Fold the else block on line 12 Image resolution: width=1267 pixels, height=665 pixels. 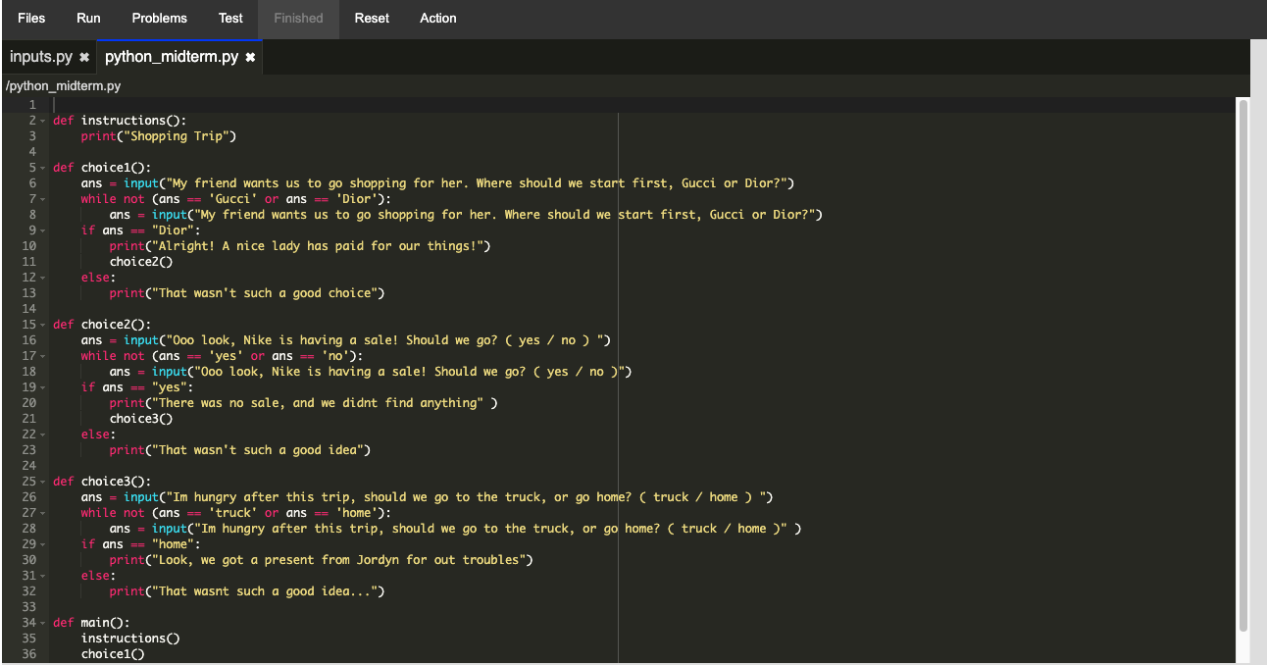[x=44, y=278]
